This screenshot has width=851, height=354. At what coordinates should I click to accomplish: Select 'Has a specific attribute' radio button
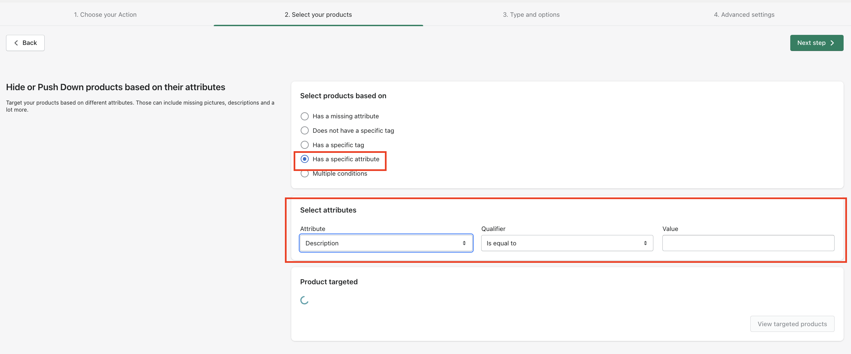coord(305,159)
